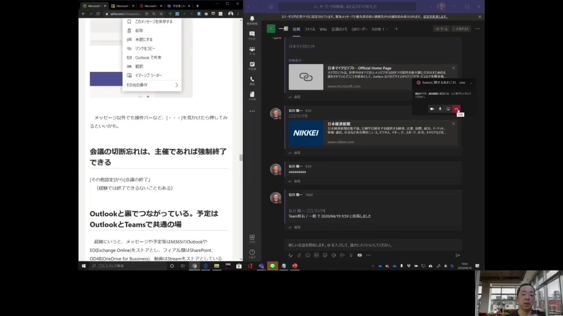The image size is (563, 316).
Task: Click the profile avatar in Teams title bar
Action: (x=441, y=7)
